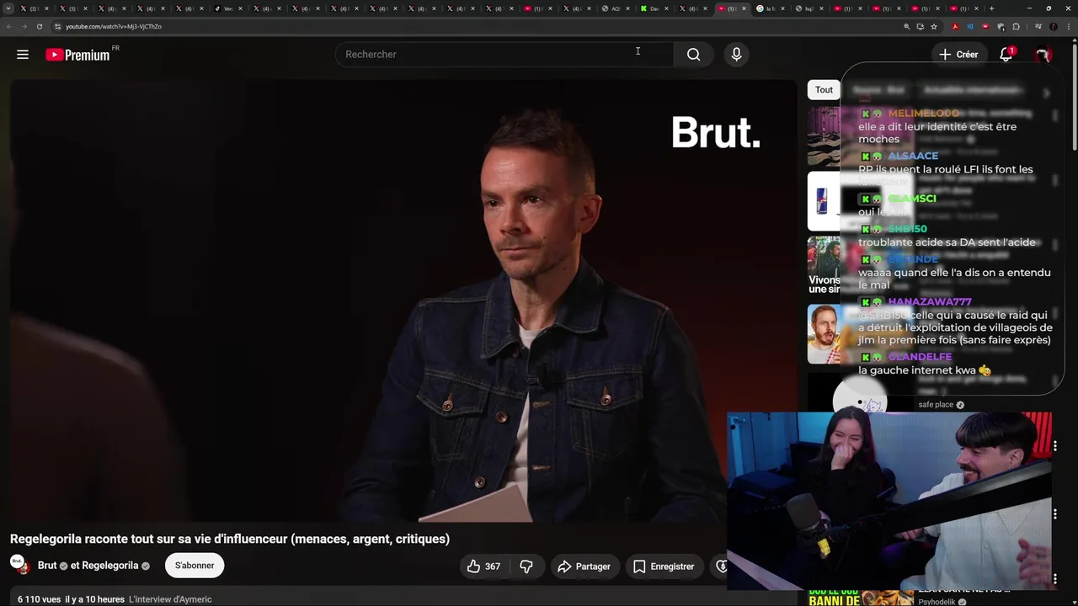The image size is (1078, 606).
Task: Open the Extensions puzzle menu
Action: coord(1016,26)
